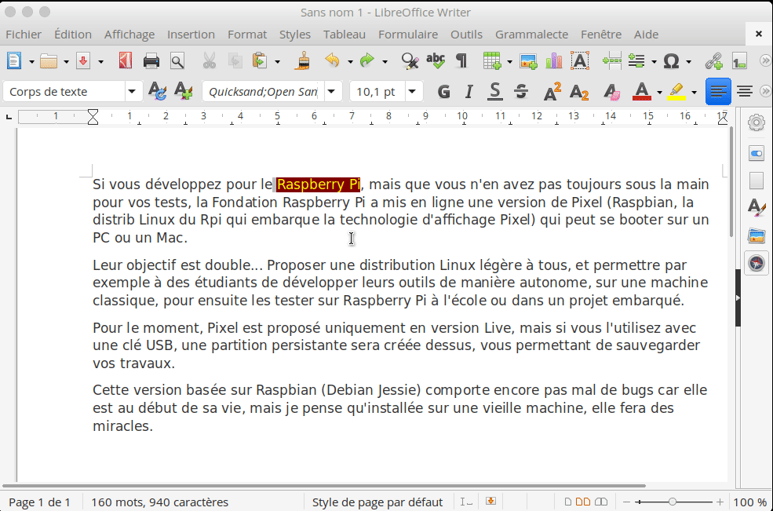Open the Format menu
This screenshot has height=511, width=773.
coord(247,35)
